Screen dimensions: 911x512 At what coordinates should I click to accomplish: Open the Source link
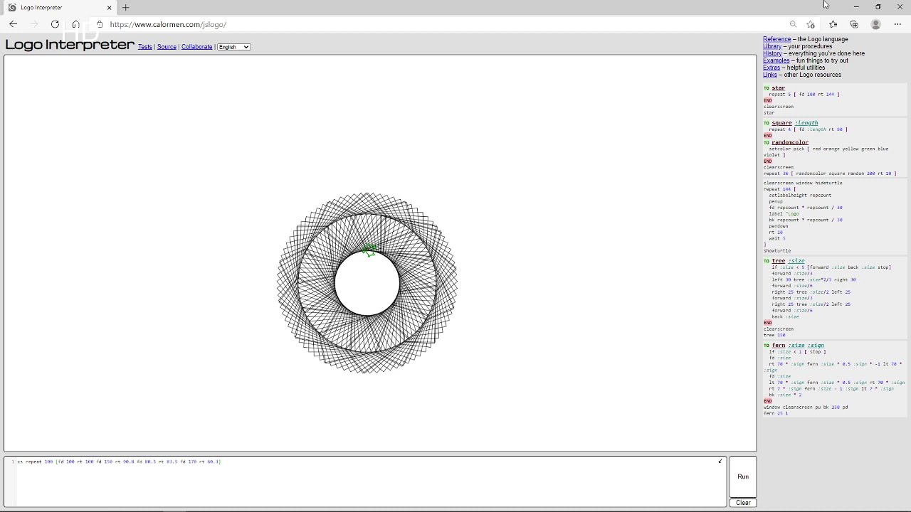tap(167, 47)
